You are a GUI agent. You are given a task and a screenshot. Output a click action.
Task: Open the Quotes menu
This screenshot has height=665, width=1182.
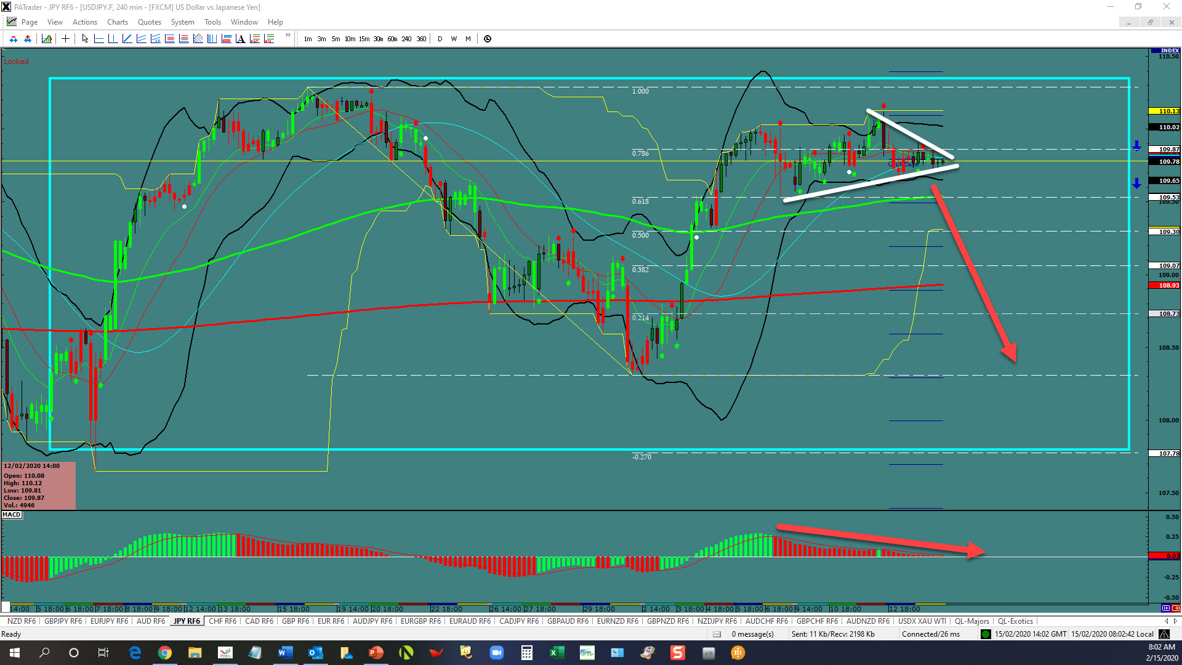(x=150, y=22)
